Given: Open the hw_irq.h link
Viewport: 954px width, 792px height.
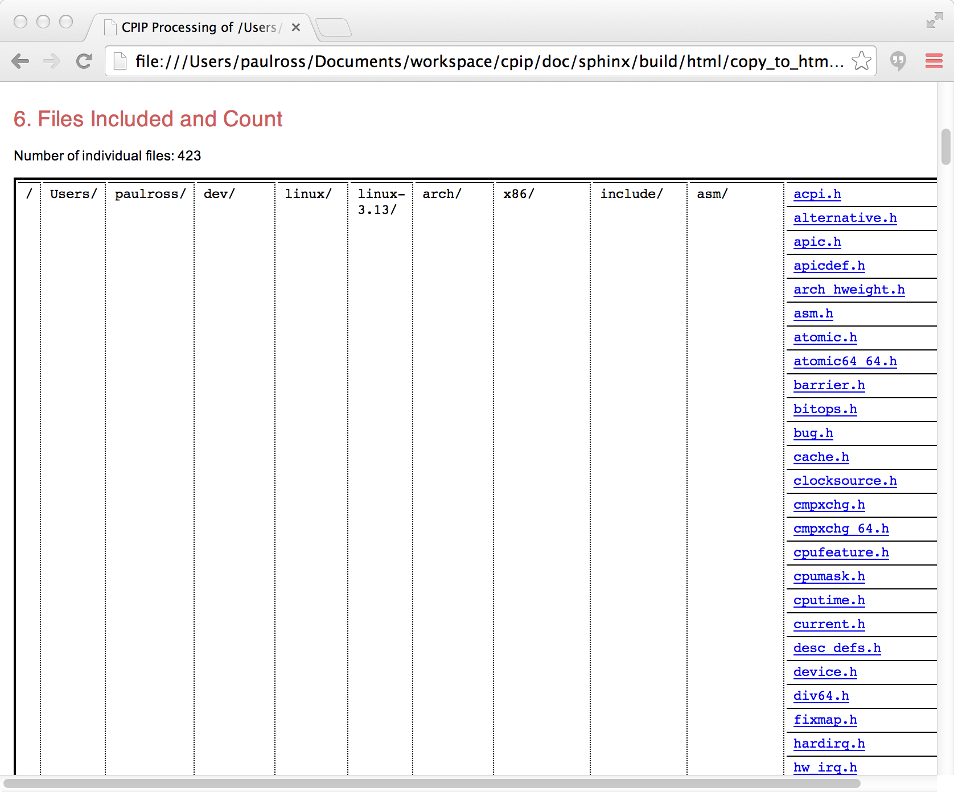Looking at the screenshot, I should click(825, 768).
